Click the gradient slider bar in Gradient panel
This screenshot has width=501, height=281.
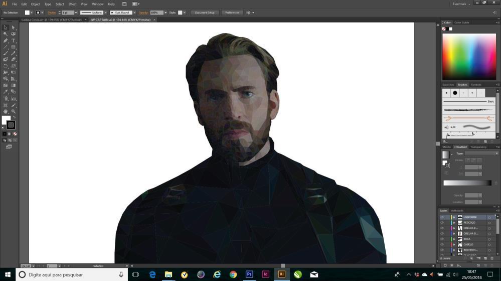point(467,183)
